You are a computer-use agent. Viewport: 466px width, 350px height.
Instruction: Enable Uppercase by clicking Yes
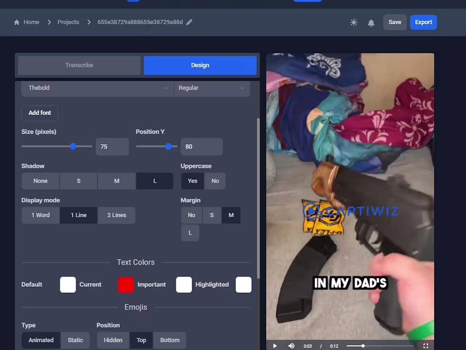tap(192, 181)
